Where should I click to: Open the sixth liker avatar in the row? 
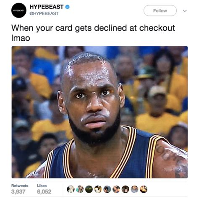(x=116, y=189)
